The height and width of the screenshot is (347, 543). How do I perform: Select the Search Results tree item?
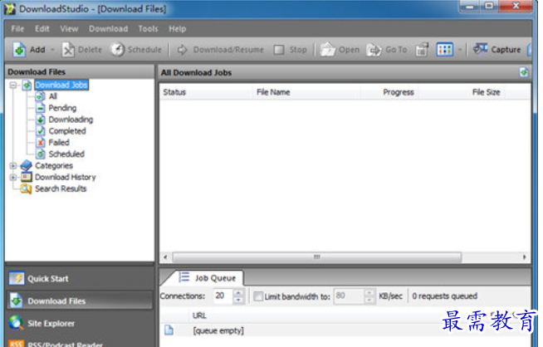pos(61,188)
